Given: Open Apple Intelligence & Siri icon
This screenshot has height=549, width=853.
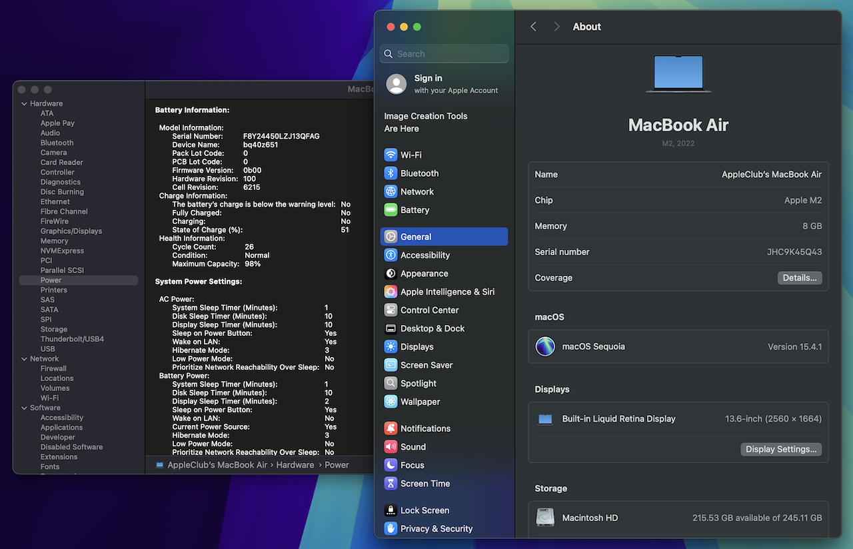Looking at the screenshot, I should pos(391,292).
